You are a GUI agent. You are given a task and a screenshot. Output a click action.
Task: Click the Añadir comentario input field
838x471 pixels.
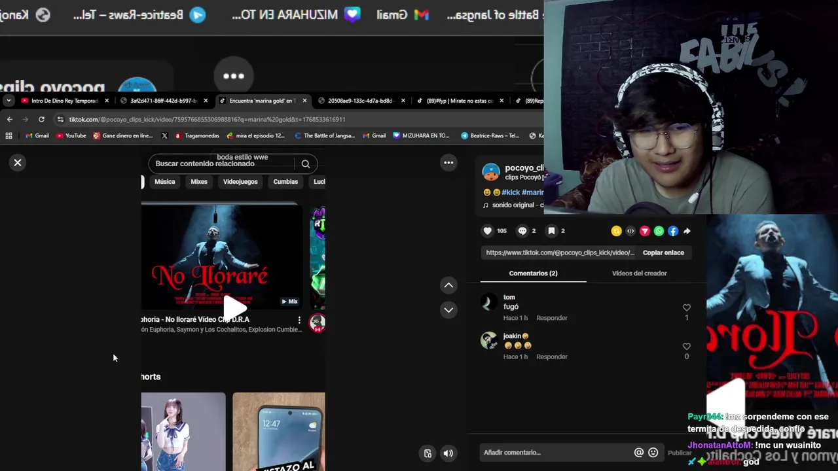click(556, 453)
